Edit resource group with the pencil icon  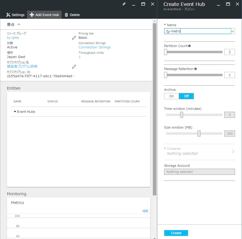(74, 38)
